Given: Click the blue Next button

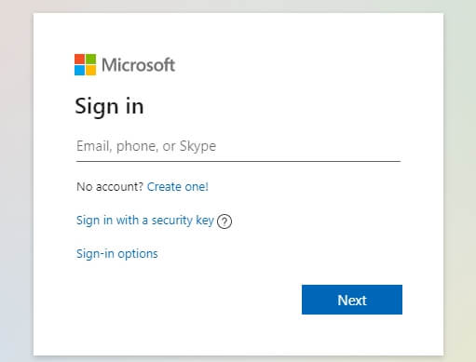Looking at the screenshot, I should pos(352,300).
